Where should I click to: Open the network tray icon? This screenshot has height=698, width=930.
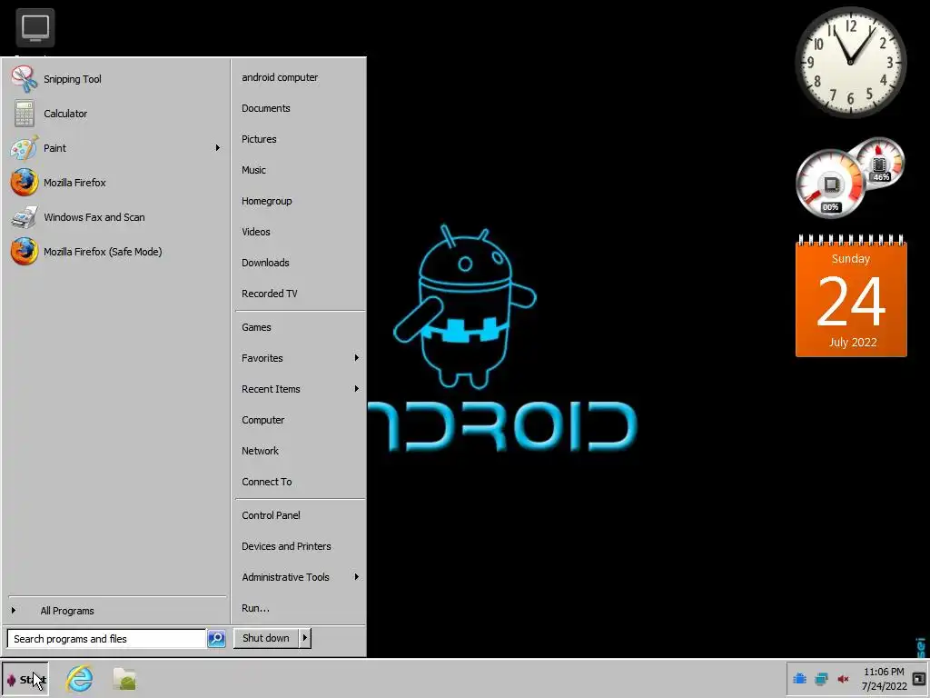point(821,678)
